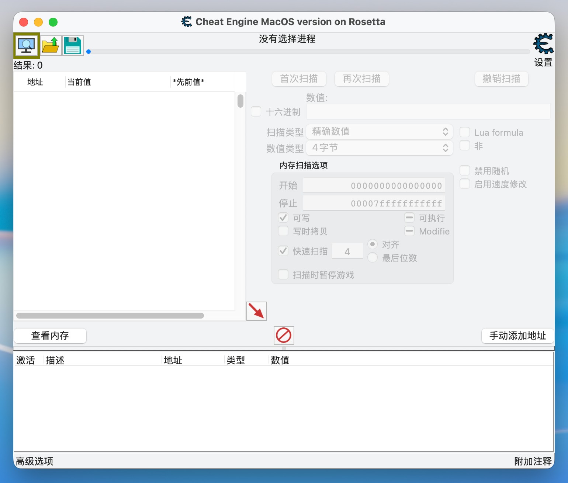Click the 数值 input field

coord(428,112)
